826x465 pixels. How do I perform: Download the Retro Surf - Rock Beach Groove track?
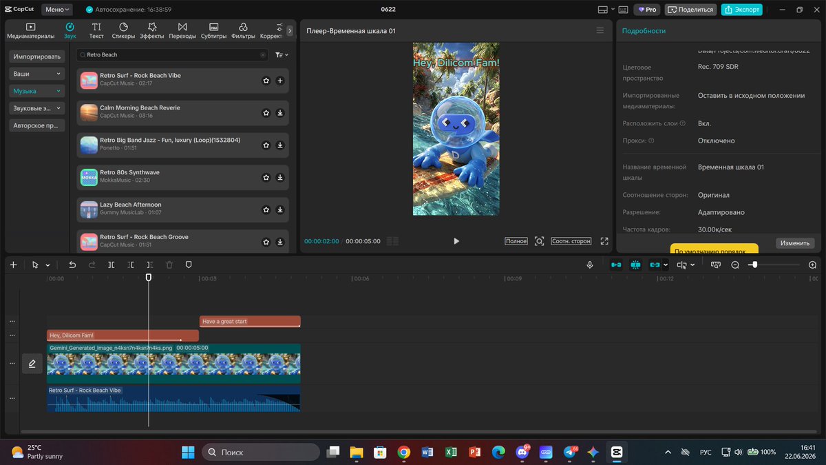click(x=280, y=242)
